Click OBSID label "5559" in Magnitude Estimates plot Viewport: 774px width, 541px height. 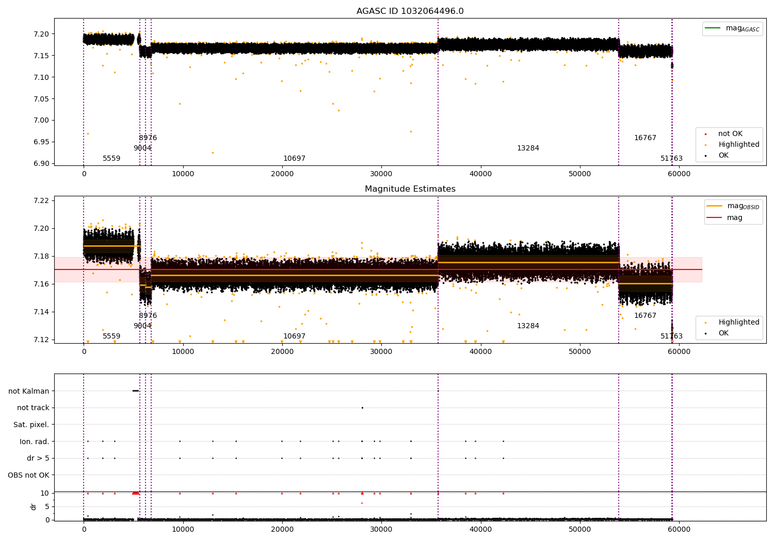point(111,336)
